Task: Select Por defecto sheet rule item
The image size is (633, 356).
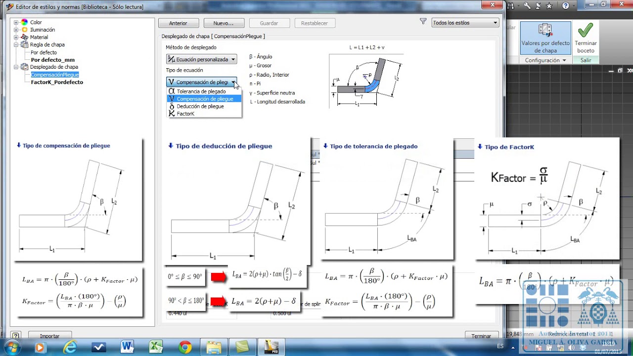Action: [44, 52]
